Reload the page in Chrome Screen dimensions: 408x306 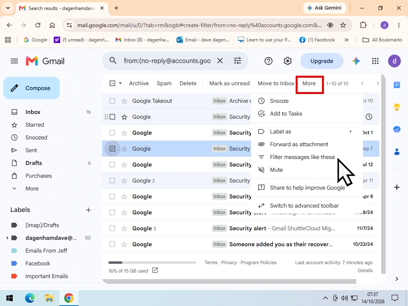pos(38,25)
